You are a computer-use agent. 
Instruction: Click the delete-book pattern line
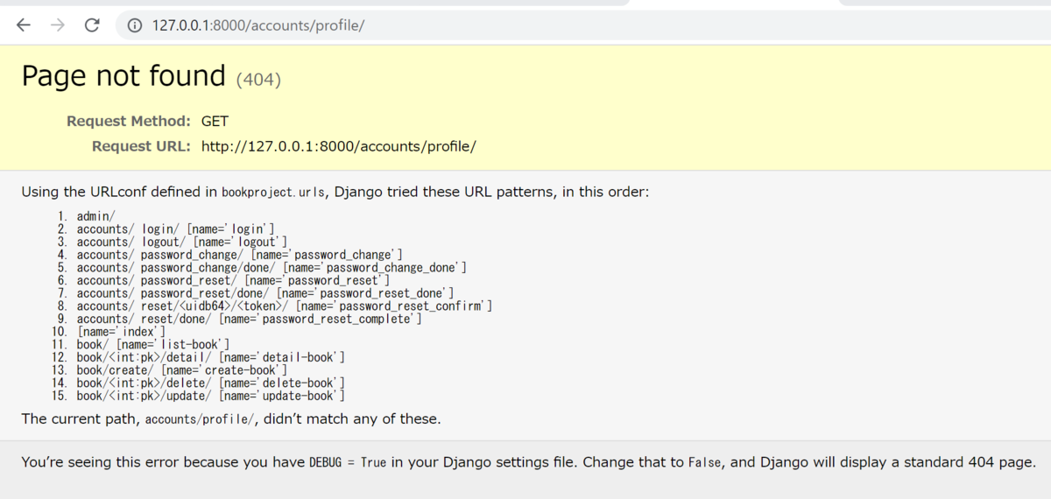coord(211,383)
